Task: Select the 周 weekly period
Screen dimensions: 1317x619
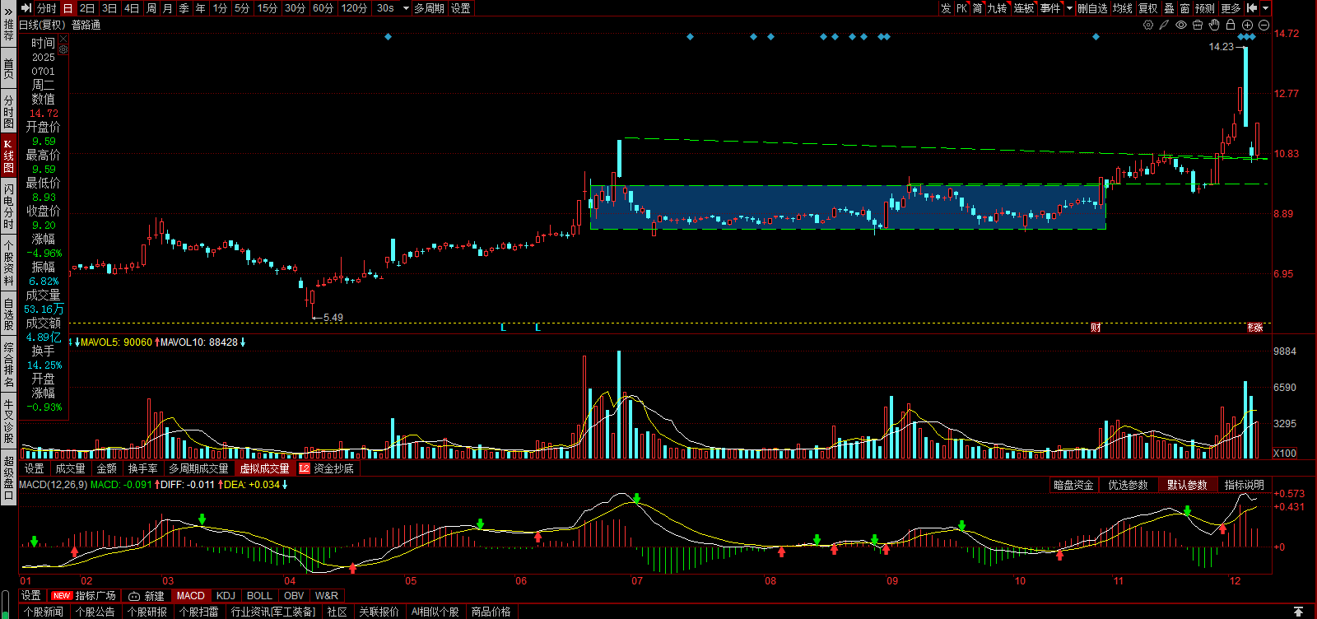Action: [x=151, y=8]
